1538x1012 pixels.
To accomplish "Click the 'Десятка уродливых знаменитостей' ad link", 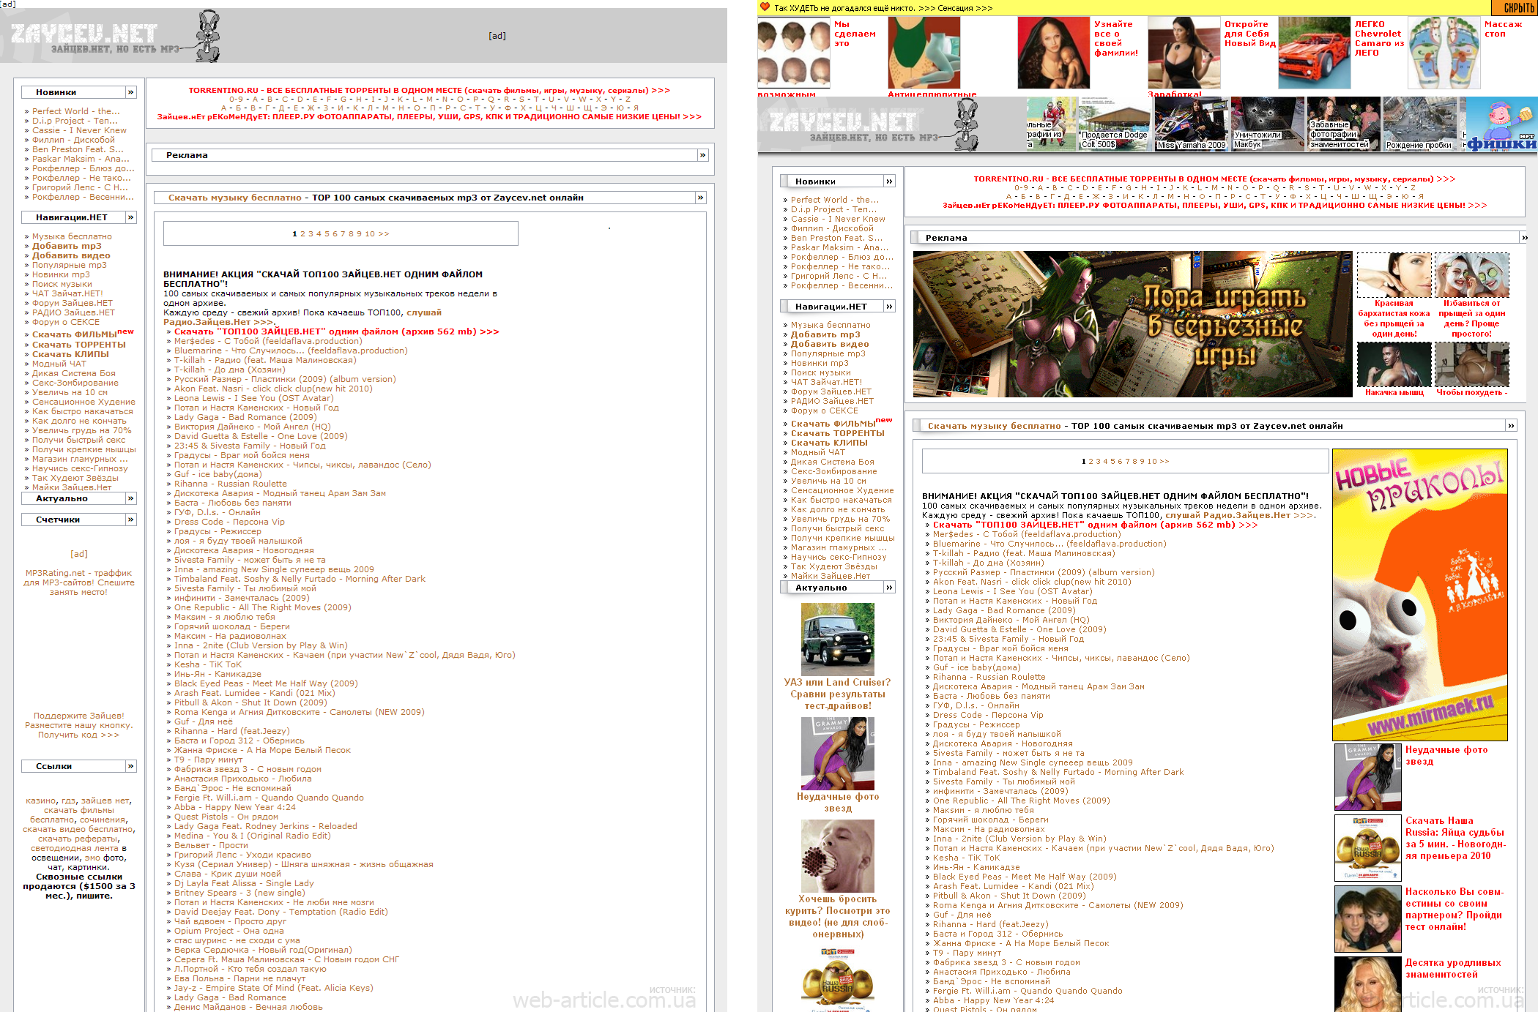I will point(1453,968).
